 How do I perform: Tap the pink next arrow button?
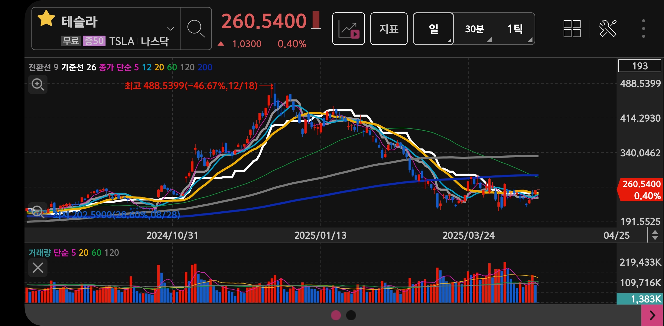click(x=652, y=315)
